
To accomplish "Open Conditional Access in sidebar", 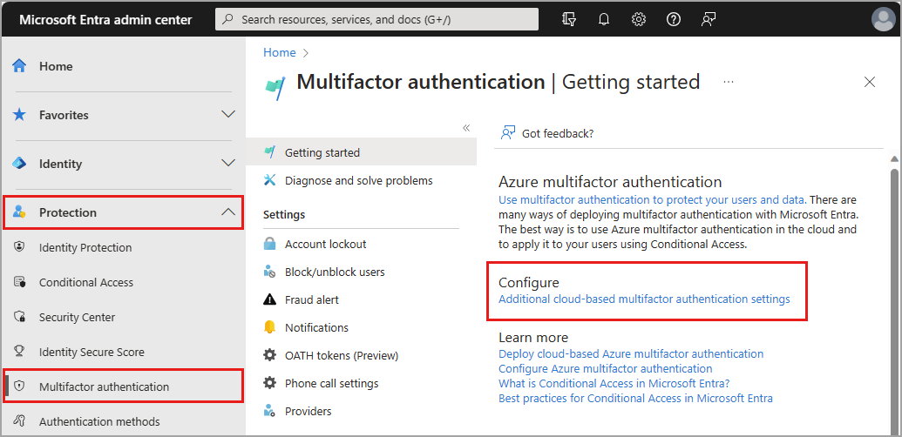I will [86, 282].
